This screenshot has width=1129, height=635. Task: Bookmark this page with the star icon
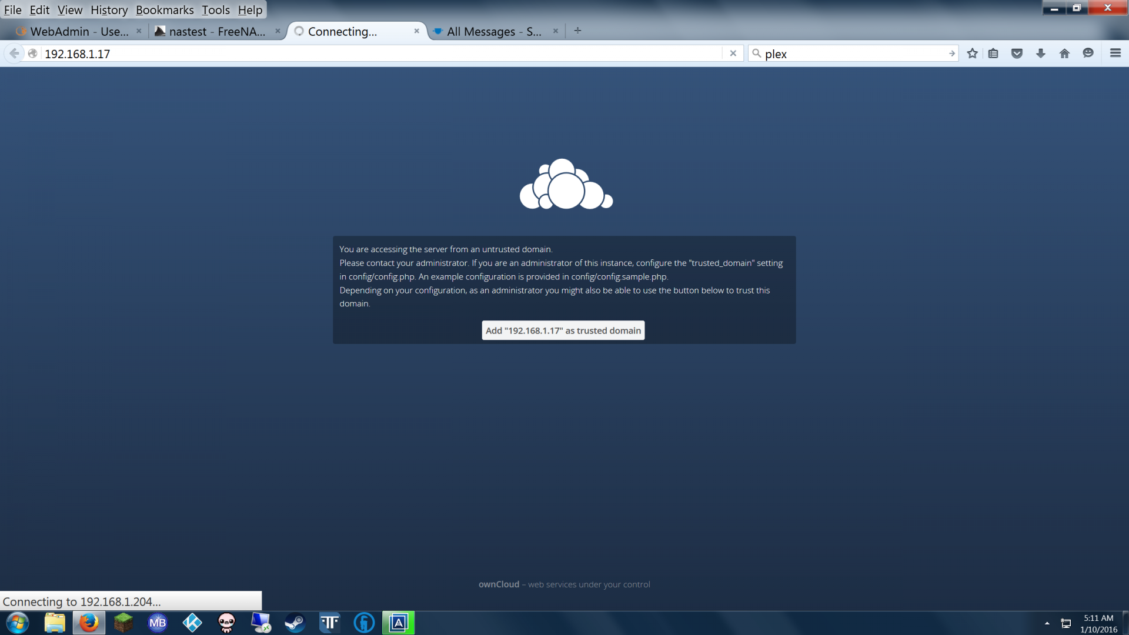(972, 54)
